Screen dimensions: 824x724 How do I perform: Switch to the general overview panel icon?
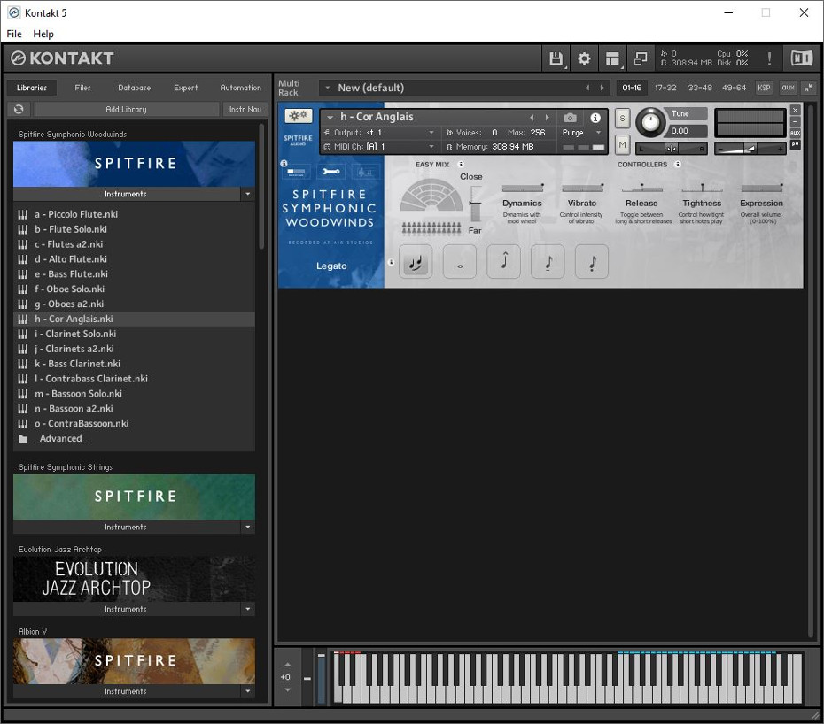pyautogui.click(x=297, y=171)
